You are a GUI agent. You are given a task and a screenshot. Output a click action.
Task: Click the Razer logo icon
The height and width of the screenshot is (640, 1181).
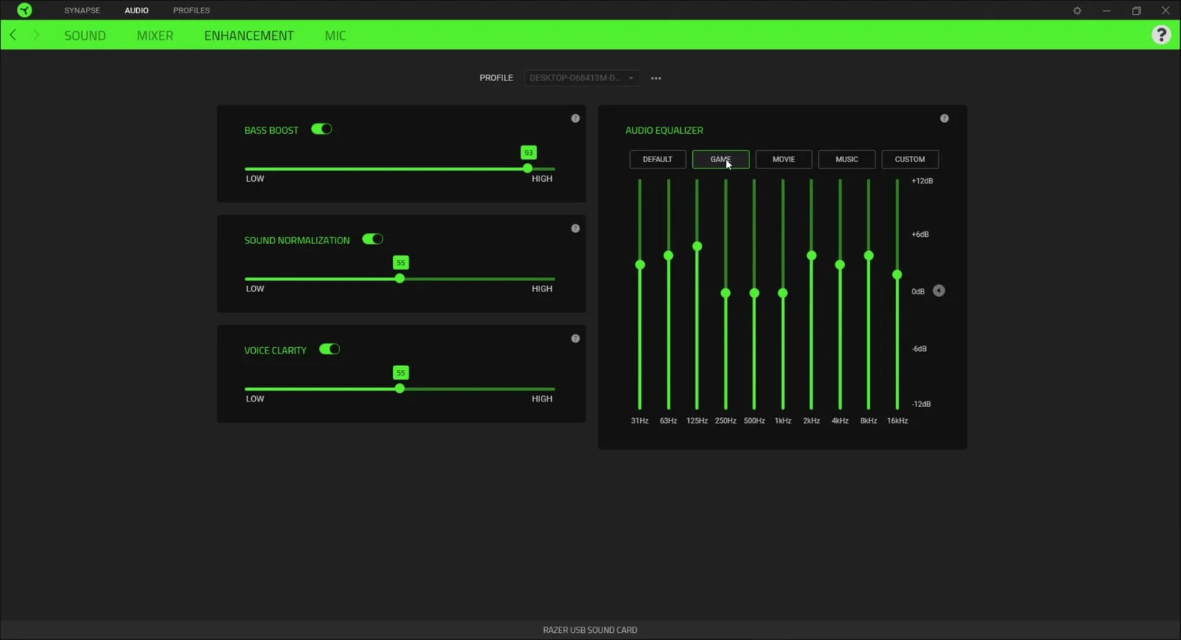[24, 10]
